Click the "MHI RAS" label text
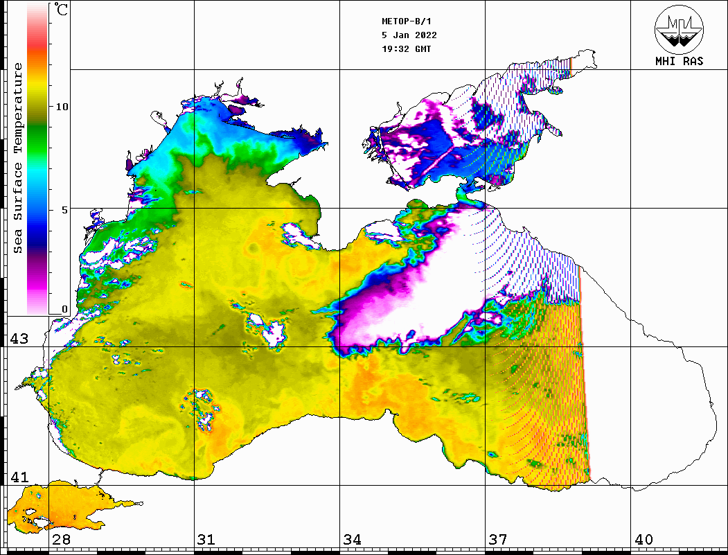 pyautogui.click(x=679, y=61)
